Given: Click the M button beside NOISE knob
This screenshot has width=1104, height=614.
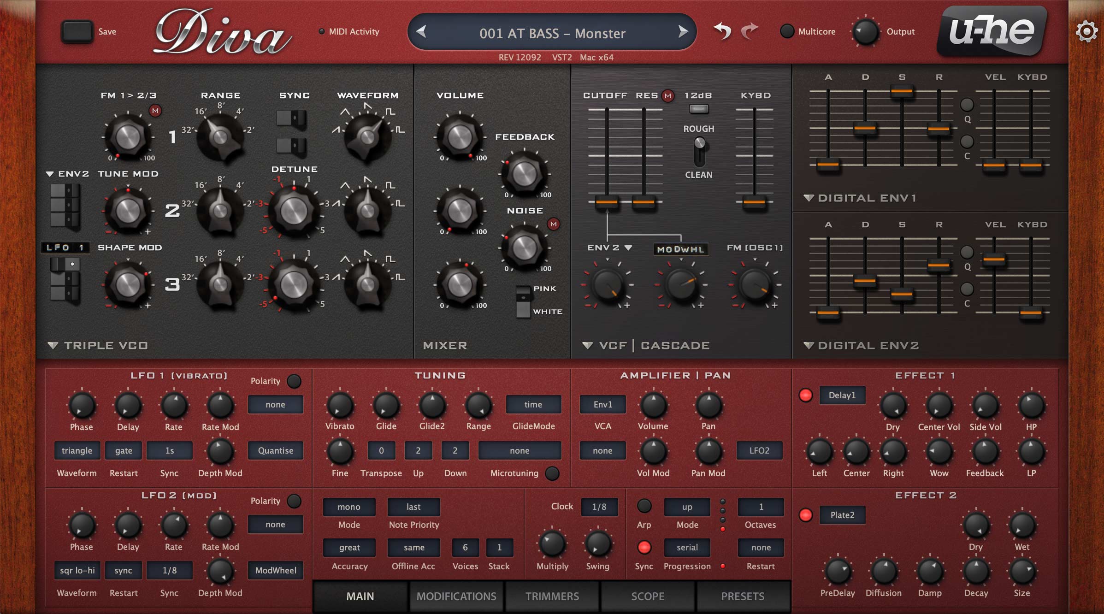Looking at the screenshot, I should (554, 224).
